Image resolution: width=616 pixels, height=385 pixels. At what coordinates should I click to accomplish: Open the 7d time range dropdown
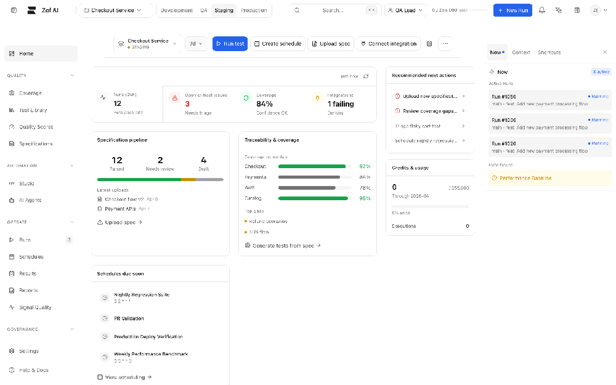tap(196, 44)
